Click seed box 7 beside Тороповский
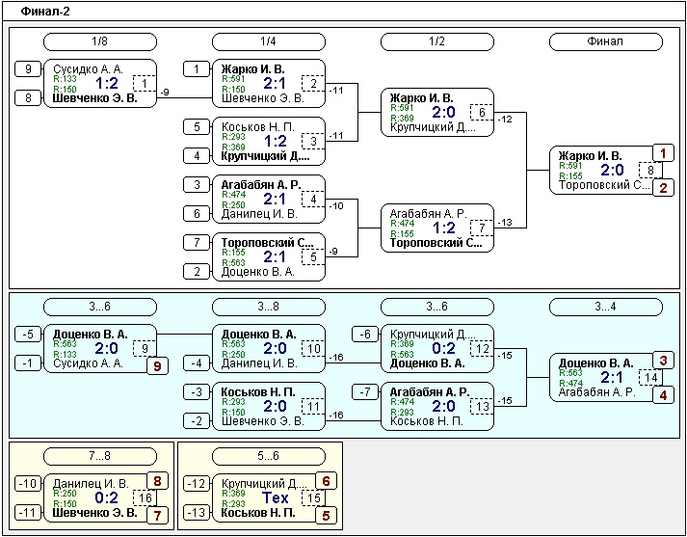The width and height of the screenshot is (687, 537). point(197,242)
